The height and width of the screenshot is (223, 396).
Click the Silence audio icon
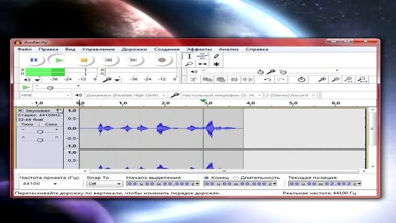pos(247,80)
